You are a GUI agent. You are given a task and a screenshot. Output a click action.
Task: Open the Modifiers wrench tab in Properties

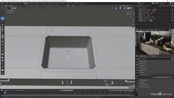[x=137, y=78]
